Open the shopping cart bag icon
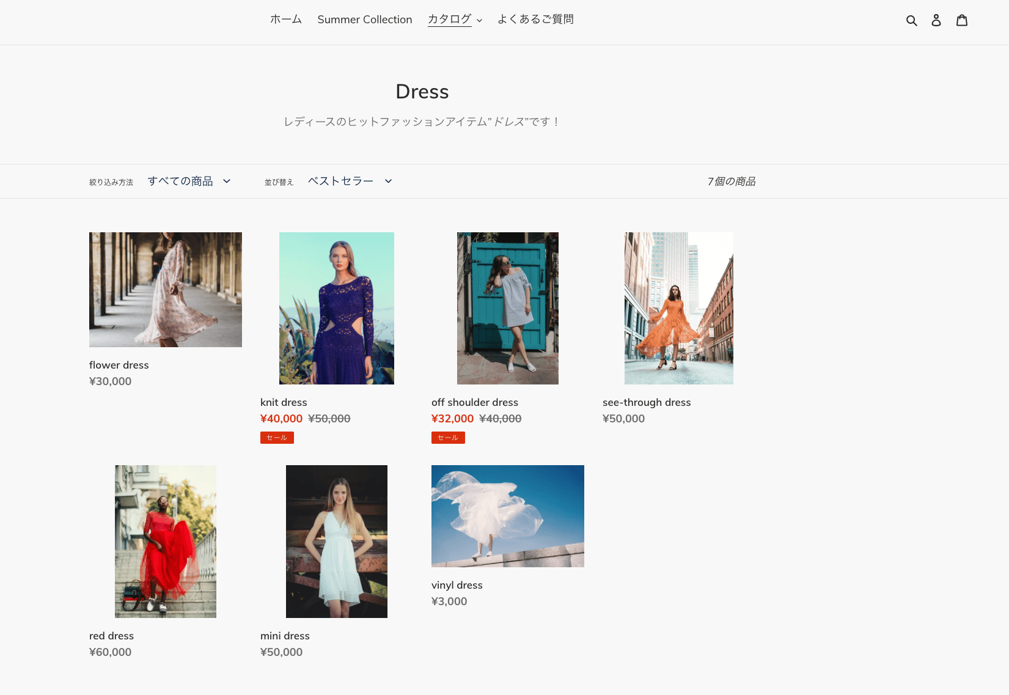The width and height of the screenshot is (1009, 695). (x=961, y=20)
